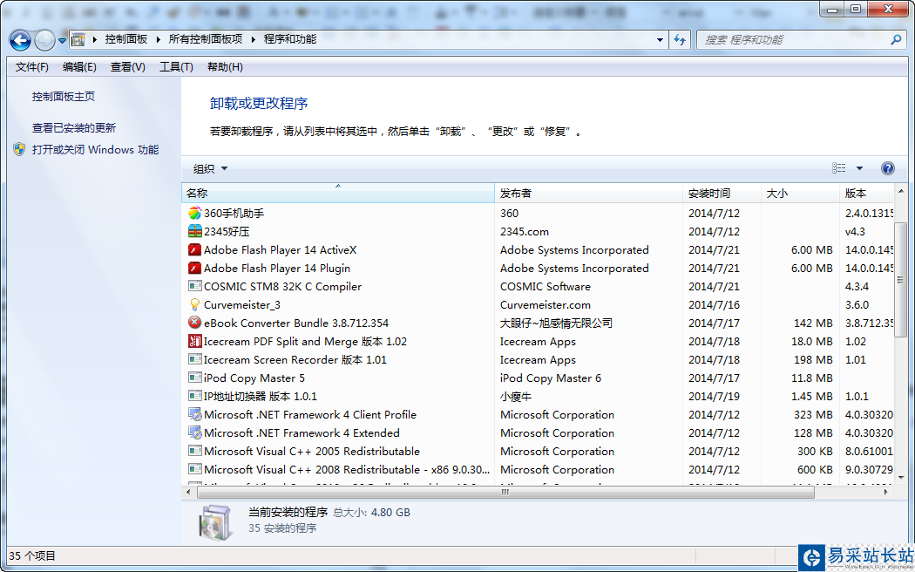915x572 pixels.
Task: Click the Control Panel address bar icon
Action: pyautogui.click(x=78, y=40)
